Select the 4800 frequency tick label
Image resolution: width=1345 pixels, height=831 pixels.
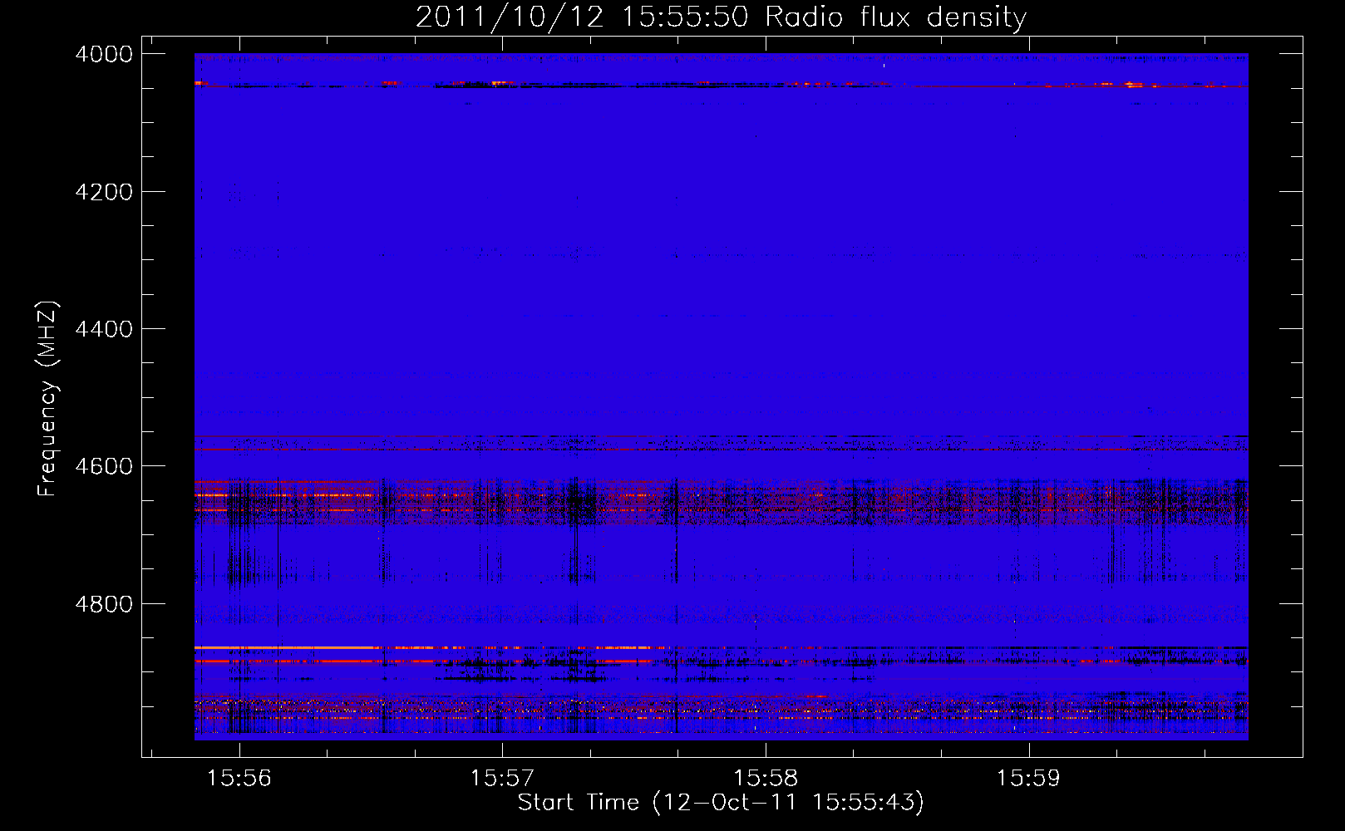104,604
